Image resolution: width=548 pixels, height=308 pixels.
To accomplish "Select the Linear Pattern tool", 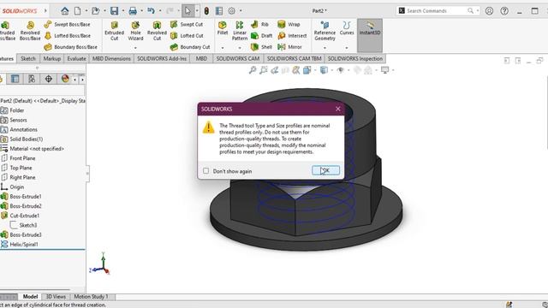I will click(240, 31).
